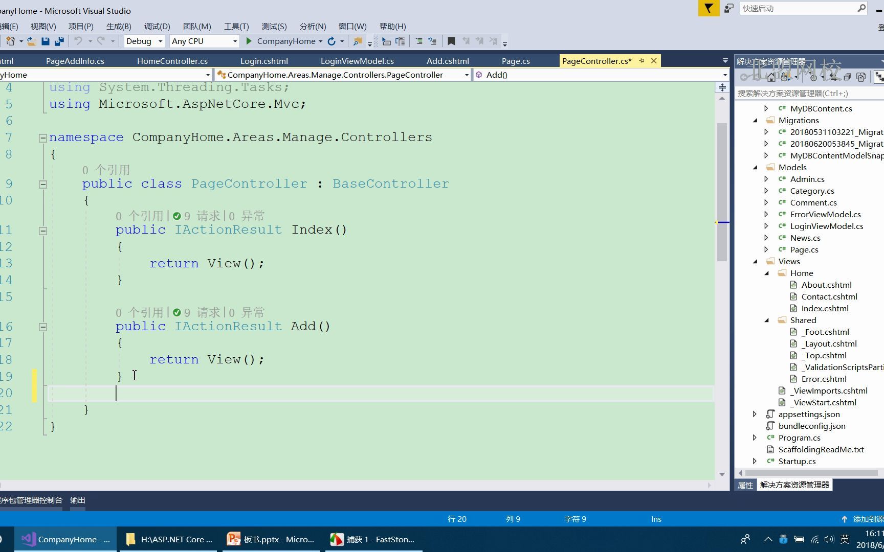Click the feedback icon beside notifications flag
Image resolution: width=884 pixels, height=552 pixels.
tap(729, 8)
